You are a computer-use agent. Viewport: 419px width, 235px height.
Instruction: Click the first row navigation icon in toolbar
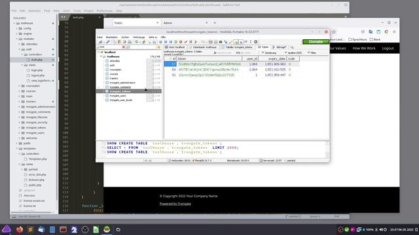pos(166,42)
